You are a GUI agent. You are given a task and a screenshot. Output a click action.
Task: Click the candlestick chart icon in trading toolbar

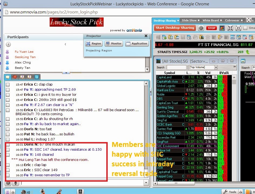pos(233,37)
